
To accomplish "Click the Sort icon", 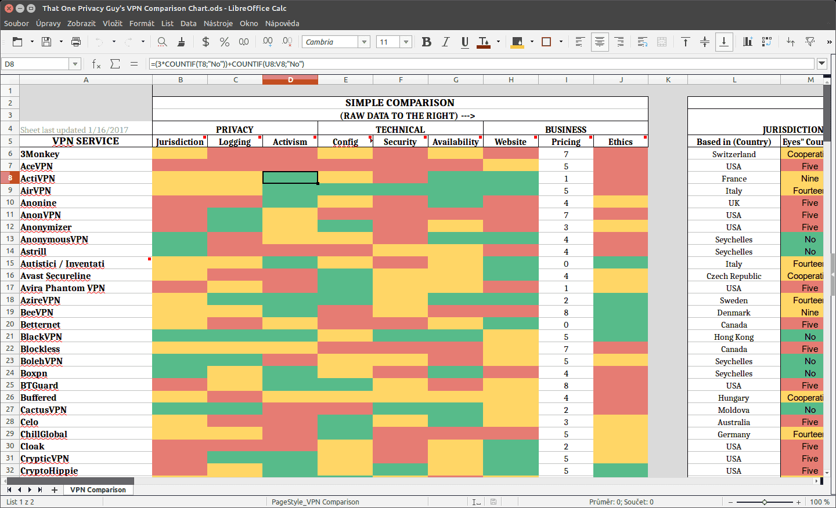I will pos(791,42).
